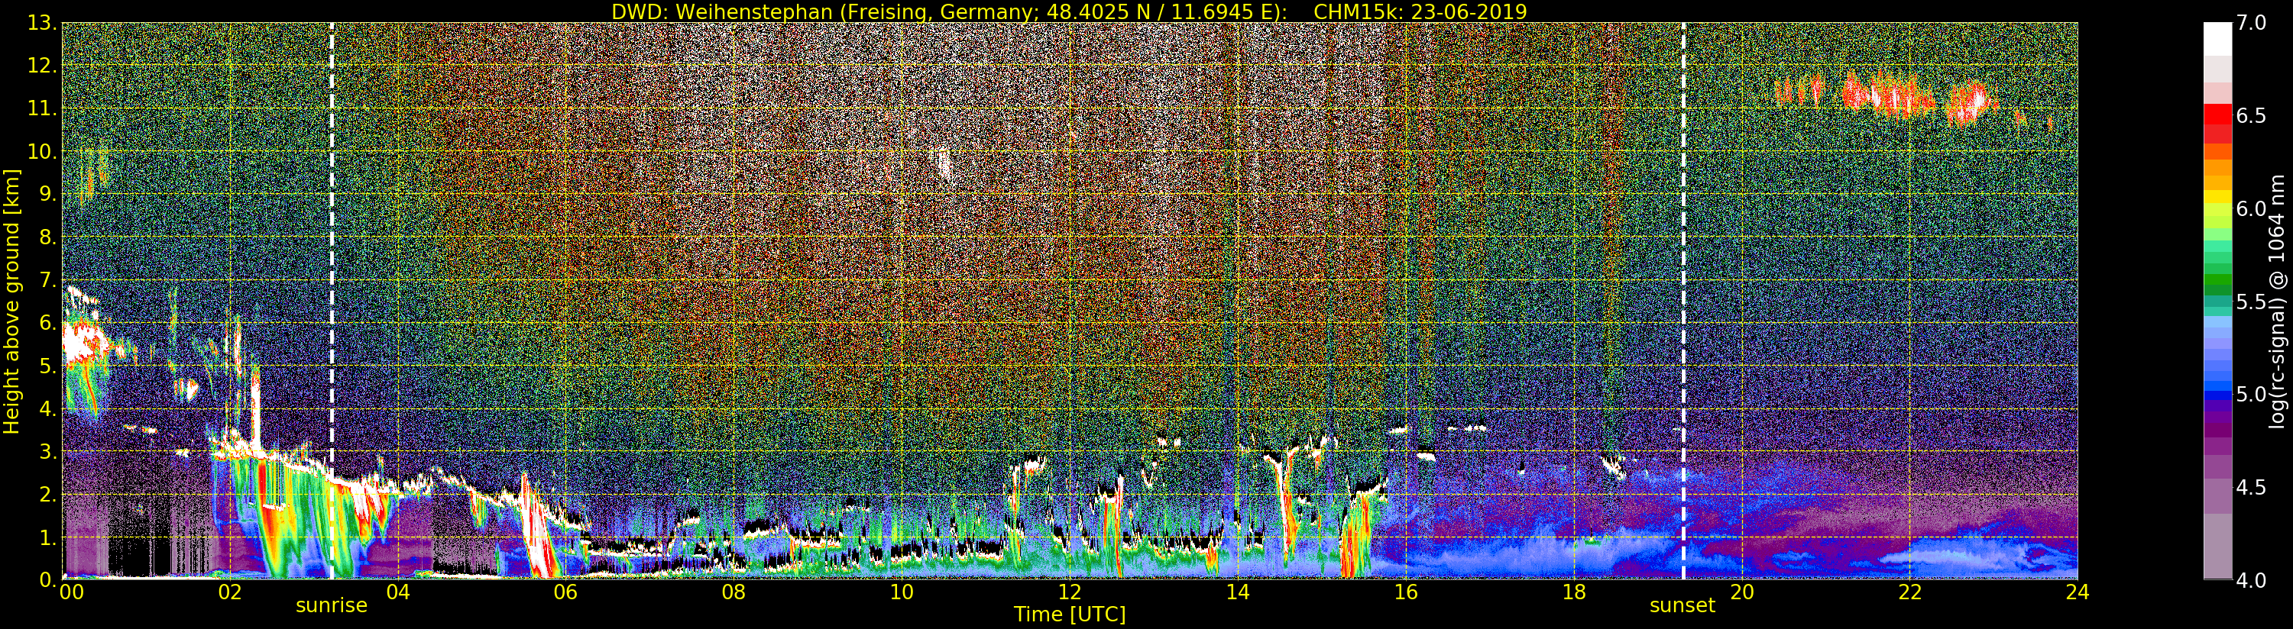Click the '22' tick on the time axis
This screenshot has height=629, width=2293.
click(x=1910, y=592)
